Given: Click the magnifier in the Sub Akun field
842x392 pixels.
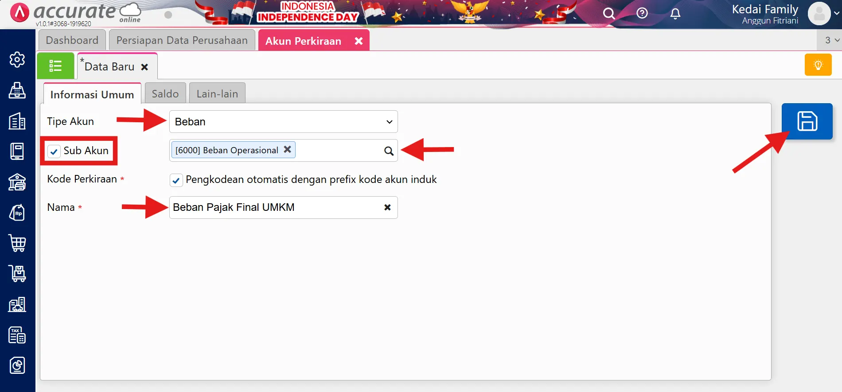Looking at the screenshot, I should click(x=389, y=151).
